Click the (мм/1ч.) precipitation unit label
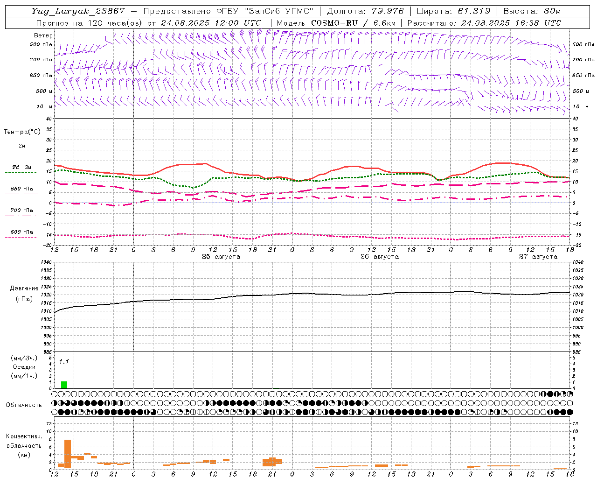Viewport: 597px width, 478px height. tap(24, 376)
